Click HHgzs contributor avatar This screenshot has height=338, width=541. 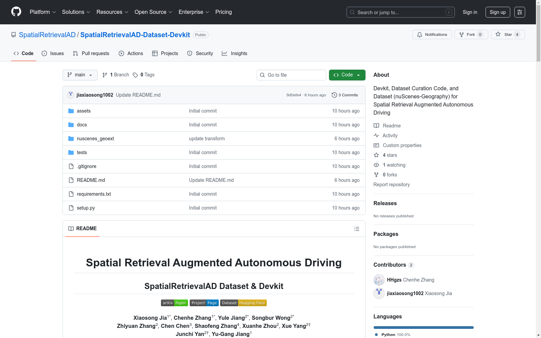379,280
